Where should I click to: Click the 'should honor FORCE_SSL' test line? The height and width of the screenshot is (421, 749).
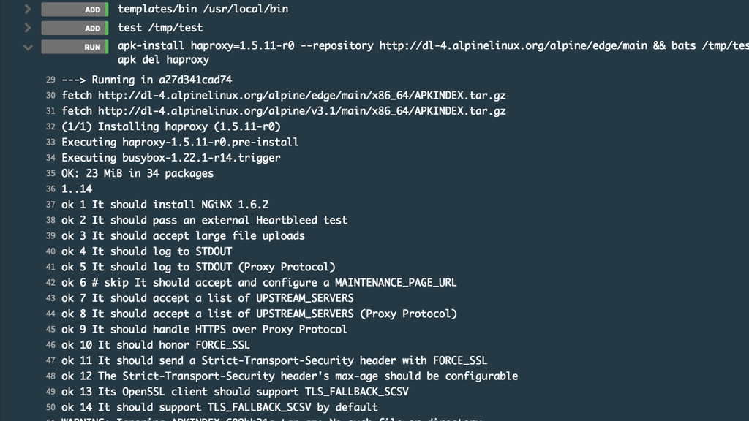coord(155,345)
